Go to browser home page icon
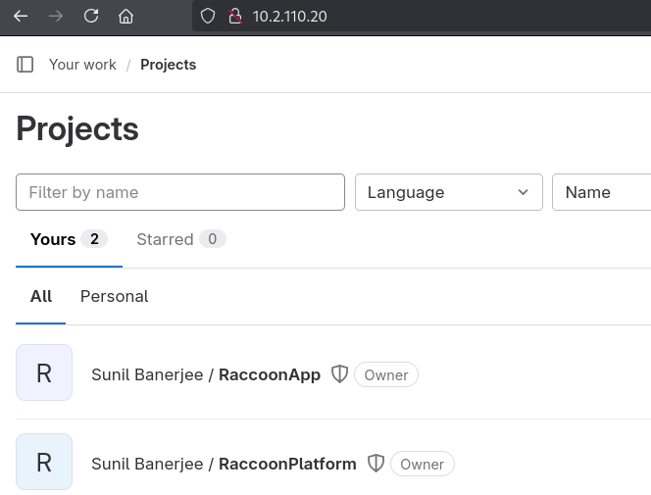 [x=125, y=16]
